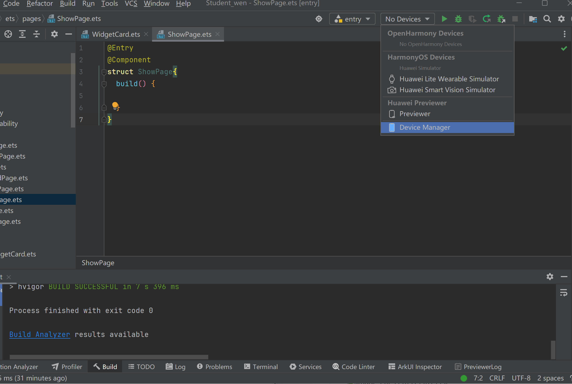
Task: Open the Profiler tool window
Action: click(67, 367)
